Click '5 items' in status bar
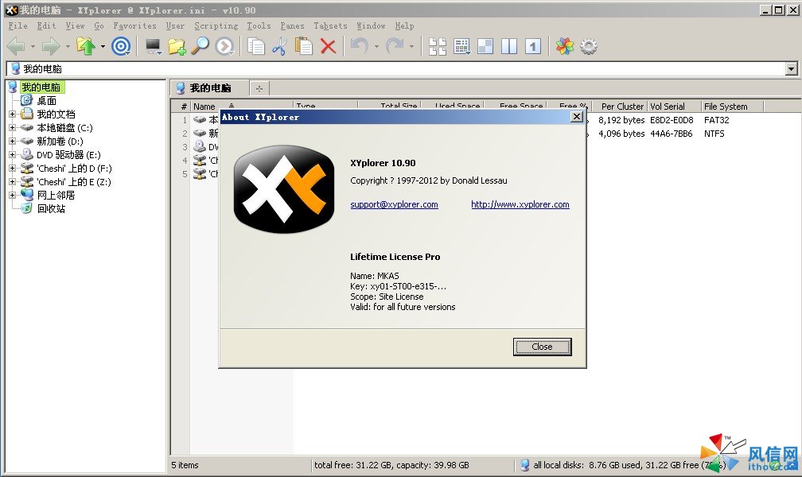The height and width of the screenshot is (477, 802). [185, 465]
